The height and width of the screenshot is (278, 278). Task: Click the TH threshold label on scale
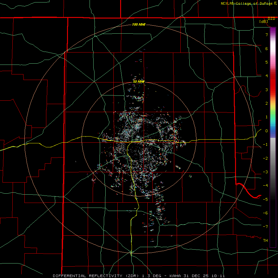point(265,240)
